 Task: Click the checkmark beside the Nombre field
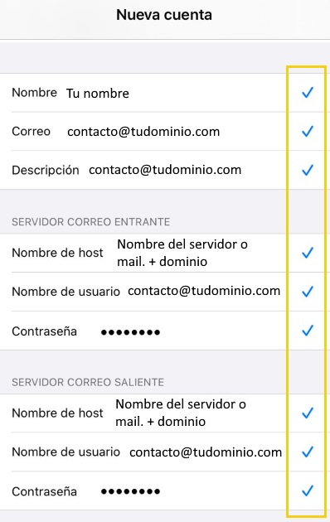[308, 93]
